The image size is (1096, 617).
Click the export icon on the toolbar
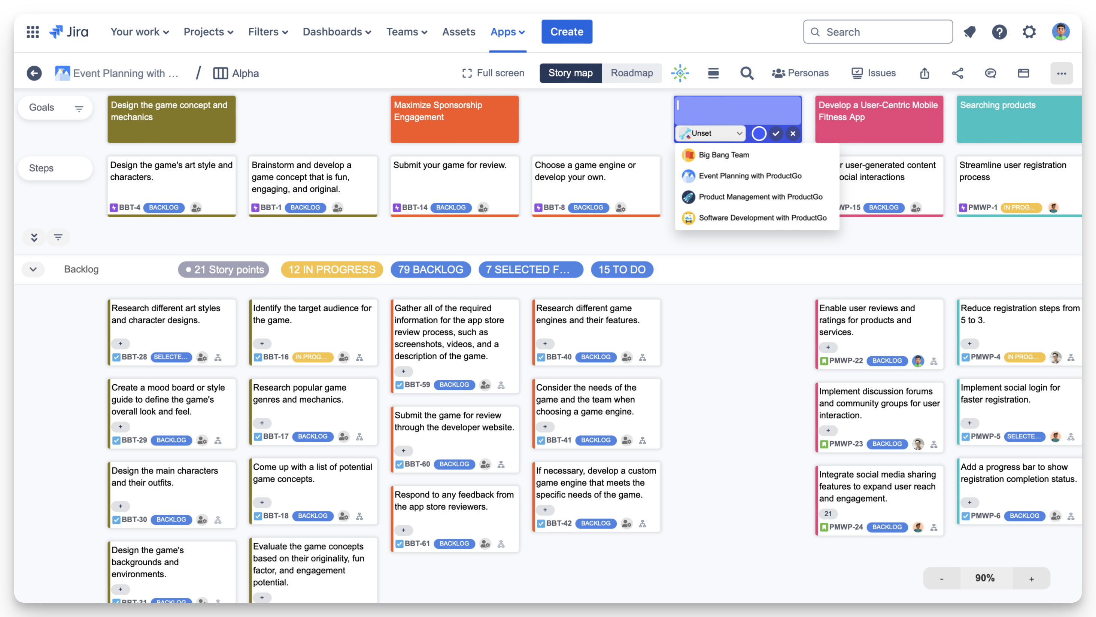click(x=925, y=73)
